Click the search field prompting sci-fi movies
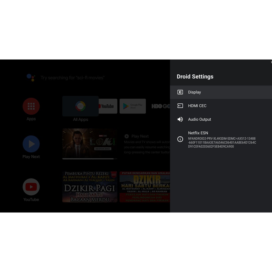This screenshot has width=272, height=272. (x=73, y=78)
